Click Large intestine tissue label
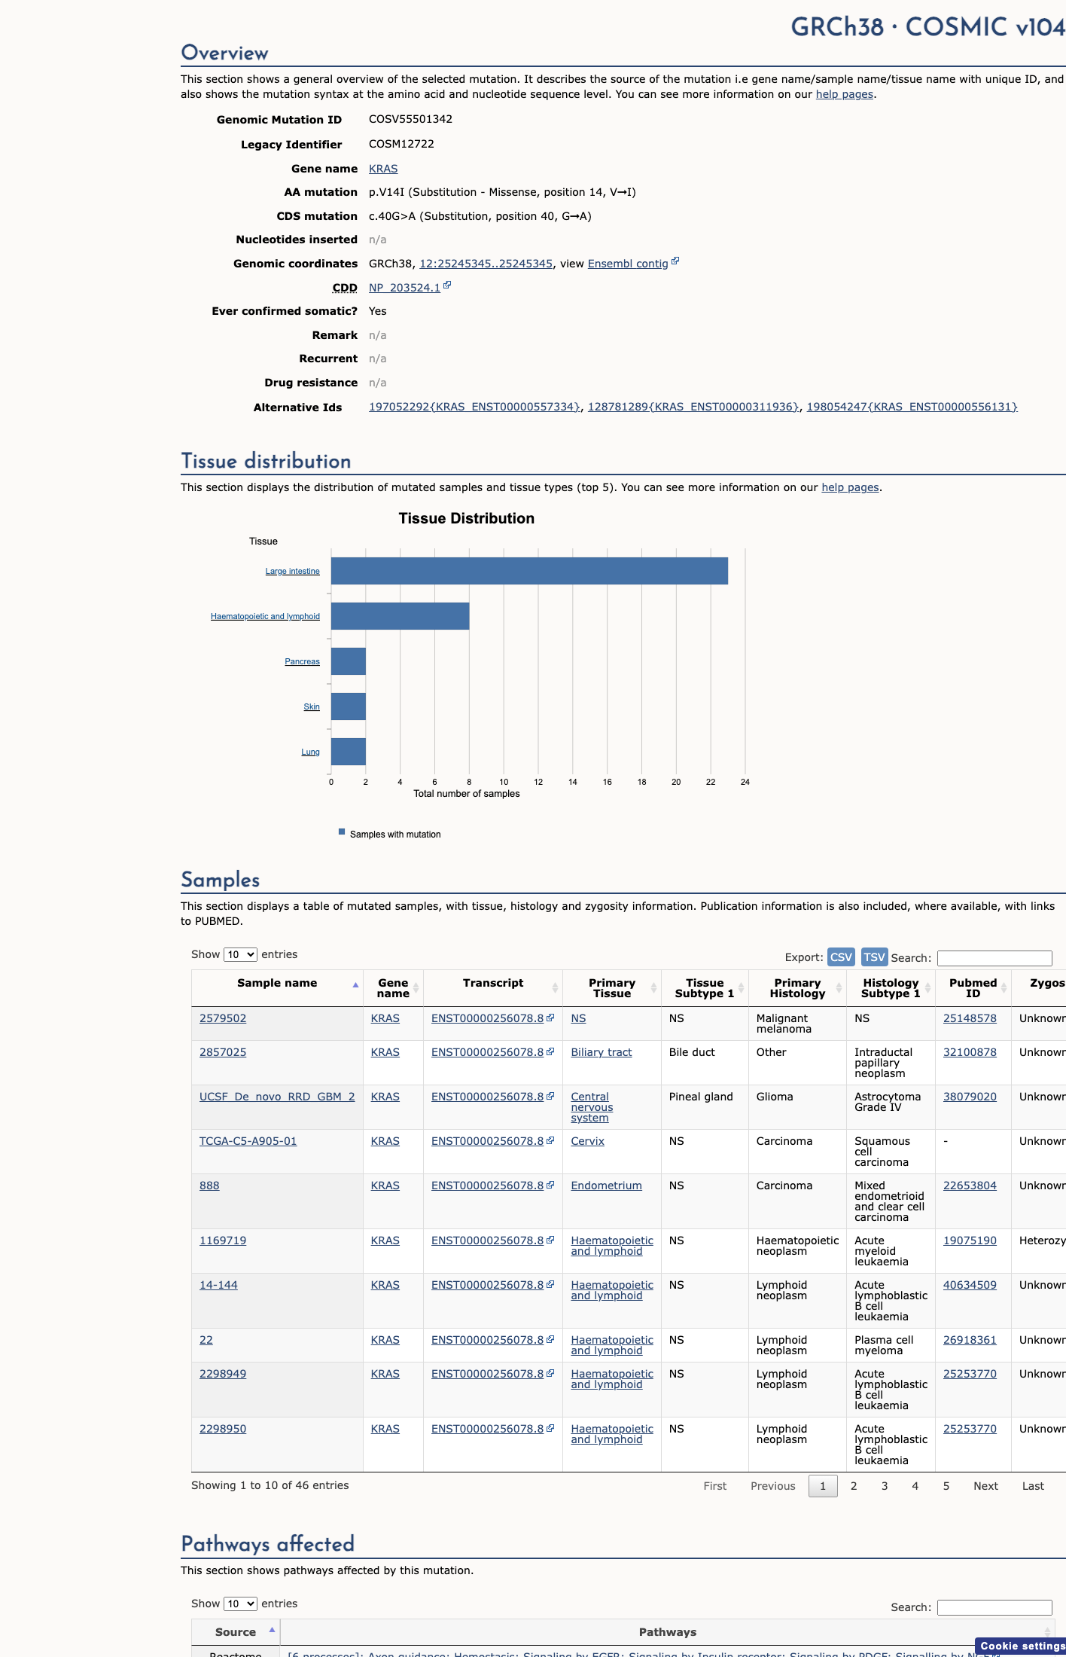Screen dimensions: 1066x1657 coord(292,571)
